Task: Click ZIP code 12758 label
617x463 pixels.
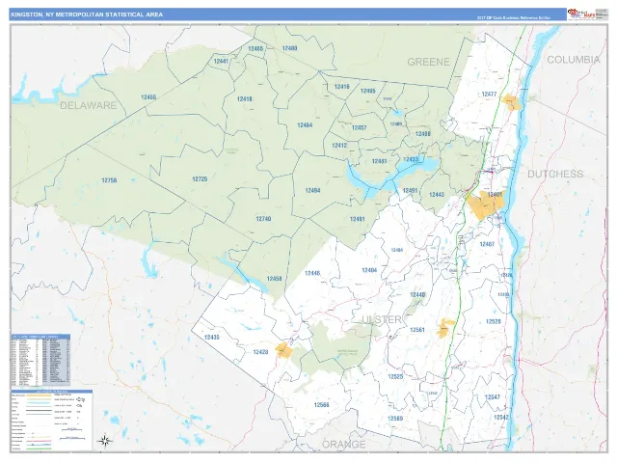Action: coord(109,180)
